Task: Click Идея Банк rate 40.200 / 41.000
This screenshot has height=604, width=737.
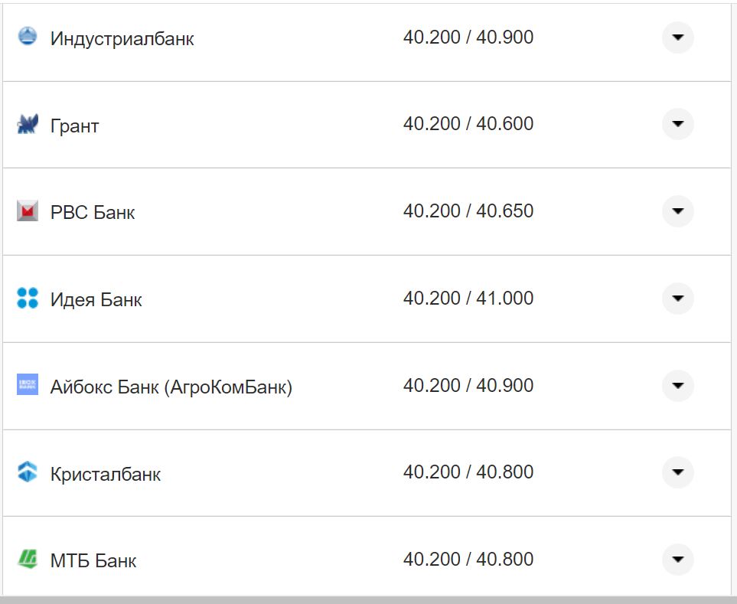Action: coord(468,298)
